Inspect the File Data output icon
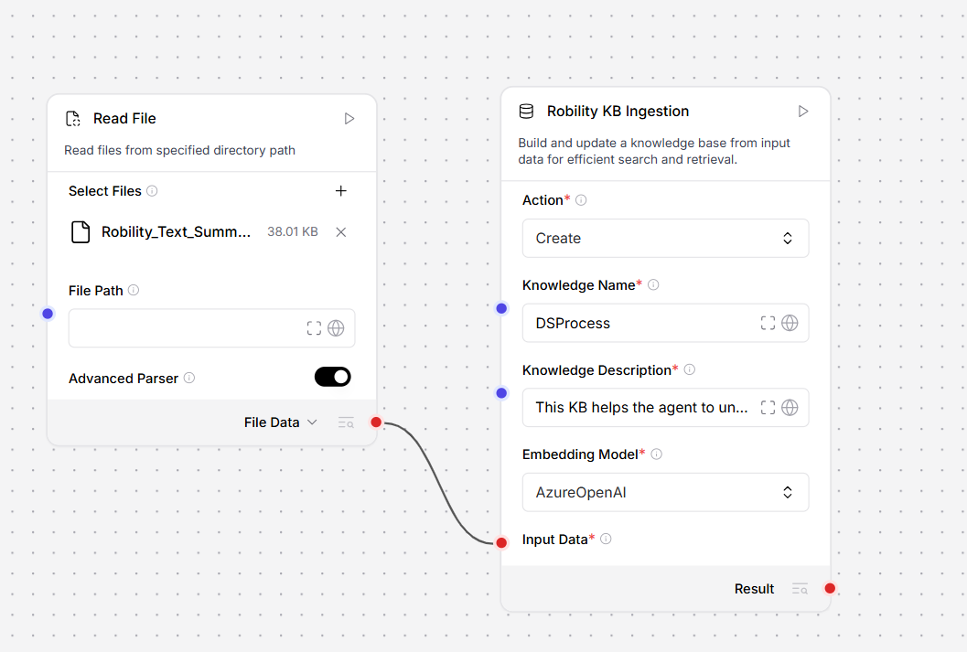This screenshot has width=967, height=652. pos(346,422)
